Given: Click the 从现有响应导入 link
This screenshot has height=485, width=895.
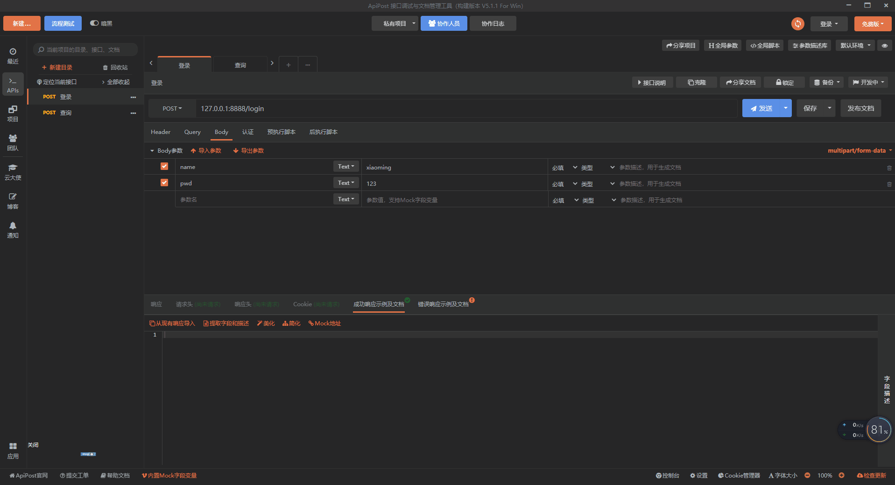Looking at the screenshot, I should pos(172,323).
